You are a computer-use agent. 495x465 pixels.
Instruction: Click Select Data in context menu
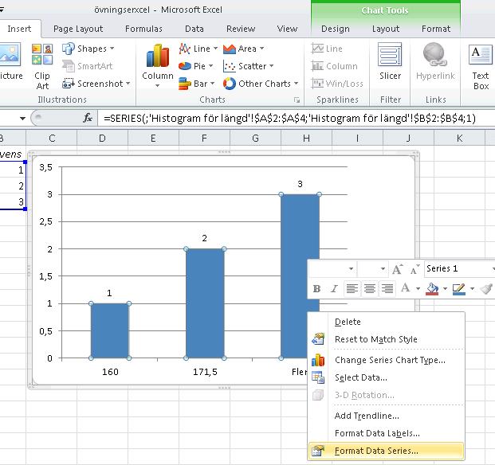(386, 377)
